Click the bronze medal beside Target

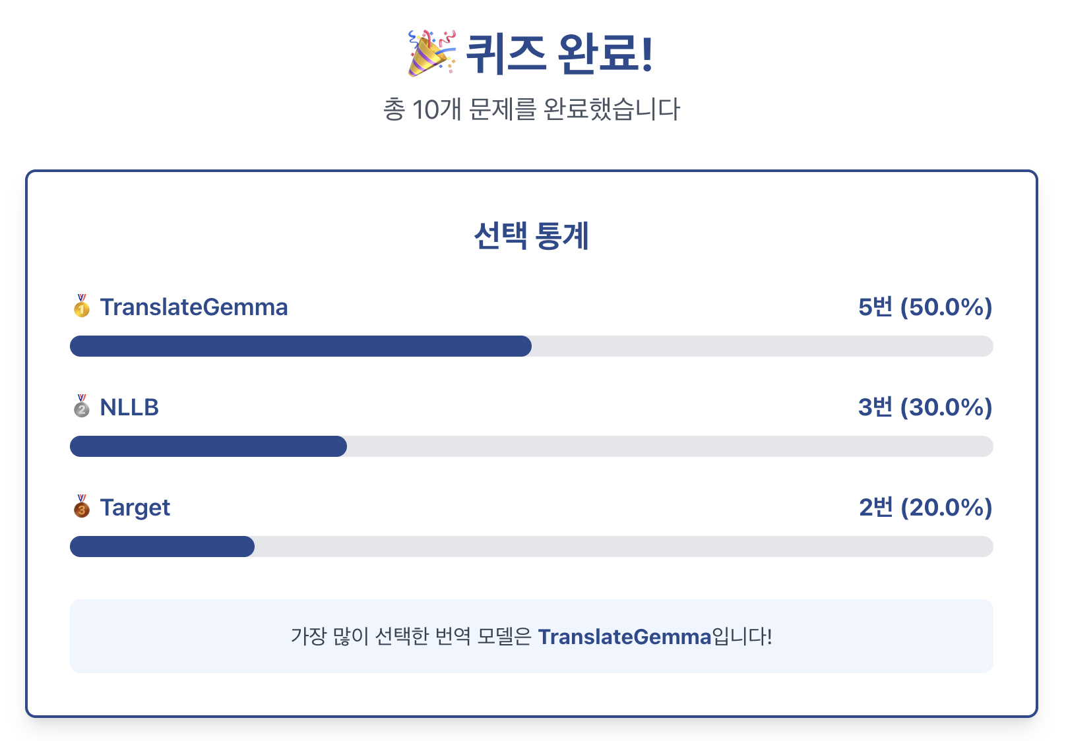(82, 507)
